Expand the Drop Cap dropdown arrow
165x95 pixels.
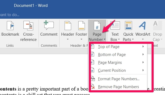[x=162, y=39]
